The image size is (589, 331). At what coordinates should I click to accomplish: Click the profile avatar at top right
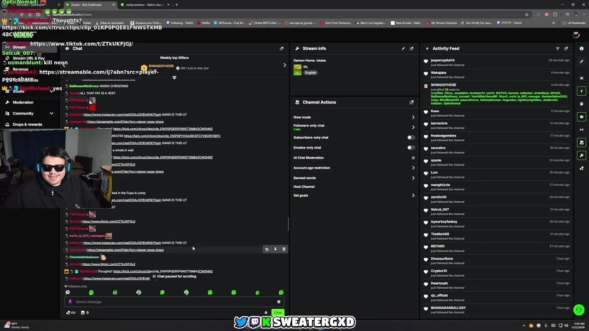[x=576, y=35]
